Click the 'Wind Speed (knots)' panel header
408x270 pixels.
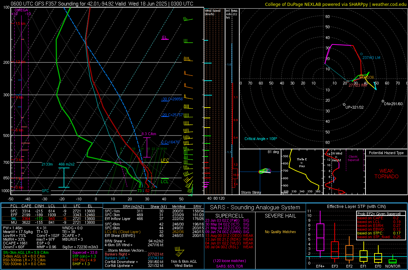(x=212, y=12)
